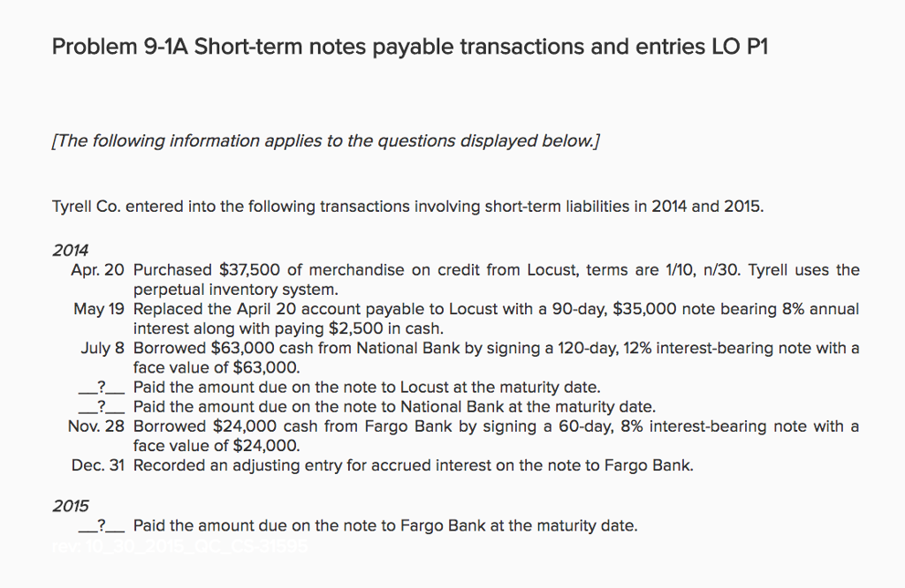Click the May 19 date label
The height and width of the screenshot is (588, 905).
pos(99,310)
